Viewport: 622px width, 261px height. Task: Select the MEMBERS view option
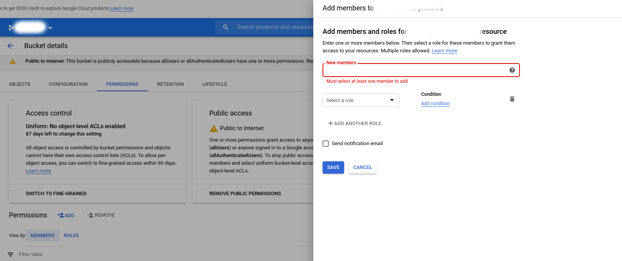click(x=43, y=236)
